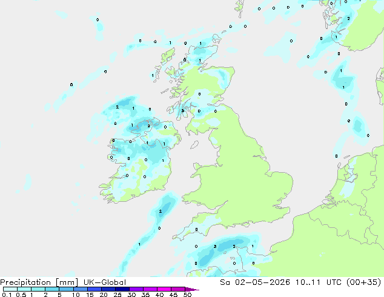Screen dimensions: 384x297
Task: Click the 'Sa 02-05-2026' date text
Action: [x=255, y=282]
